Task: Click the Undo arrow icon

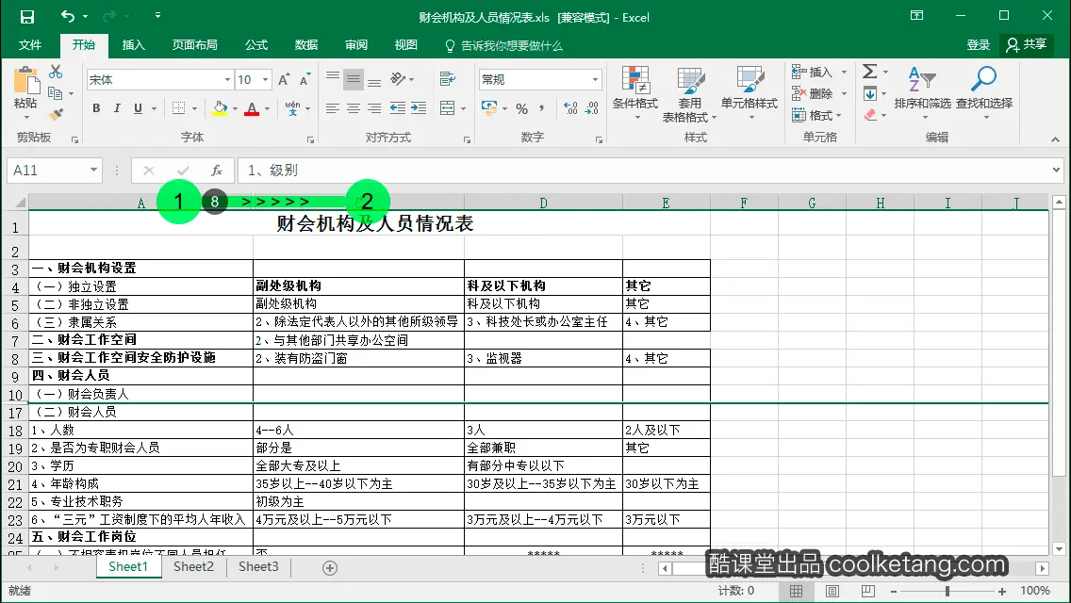Action: [67, 16]
